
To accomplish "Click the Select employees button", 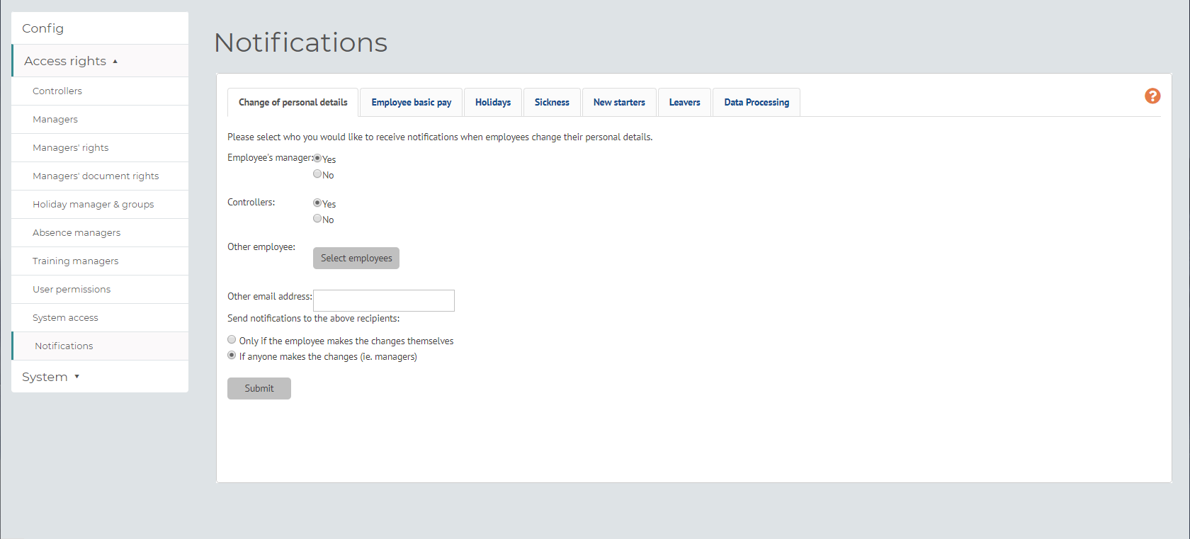I will (356, 258).
